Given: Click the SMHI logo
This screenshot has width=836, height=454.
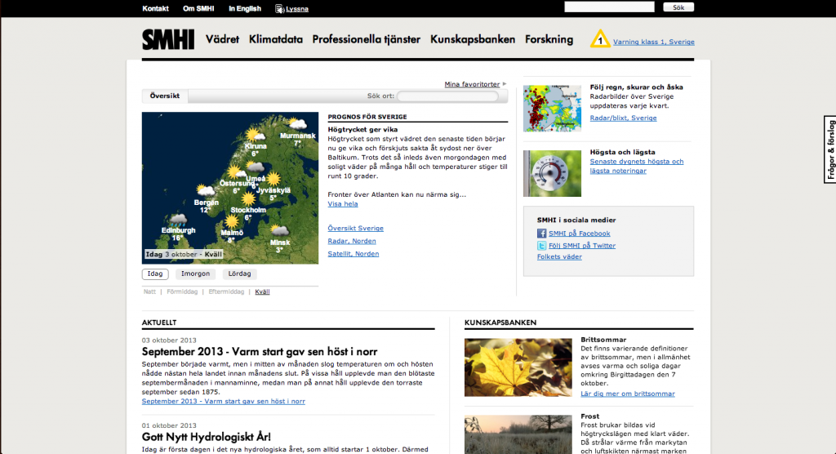Looking at the screenshot, I should point(168,39).
